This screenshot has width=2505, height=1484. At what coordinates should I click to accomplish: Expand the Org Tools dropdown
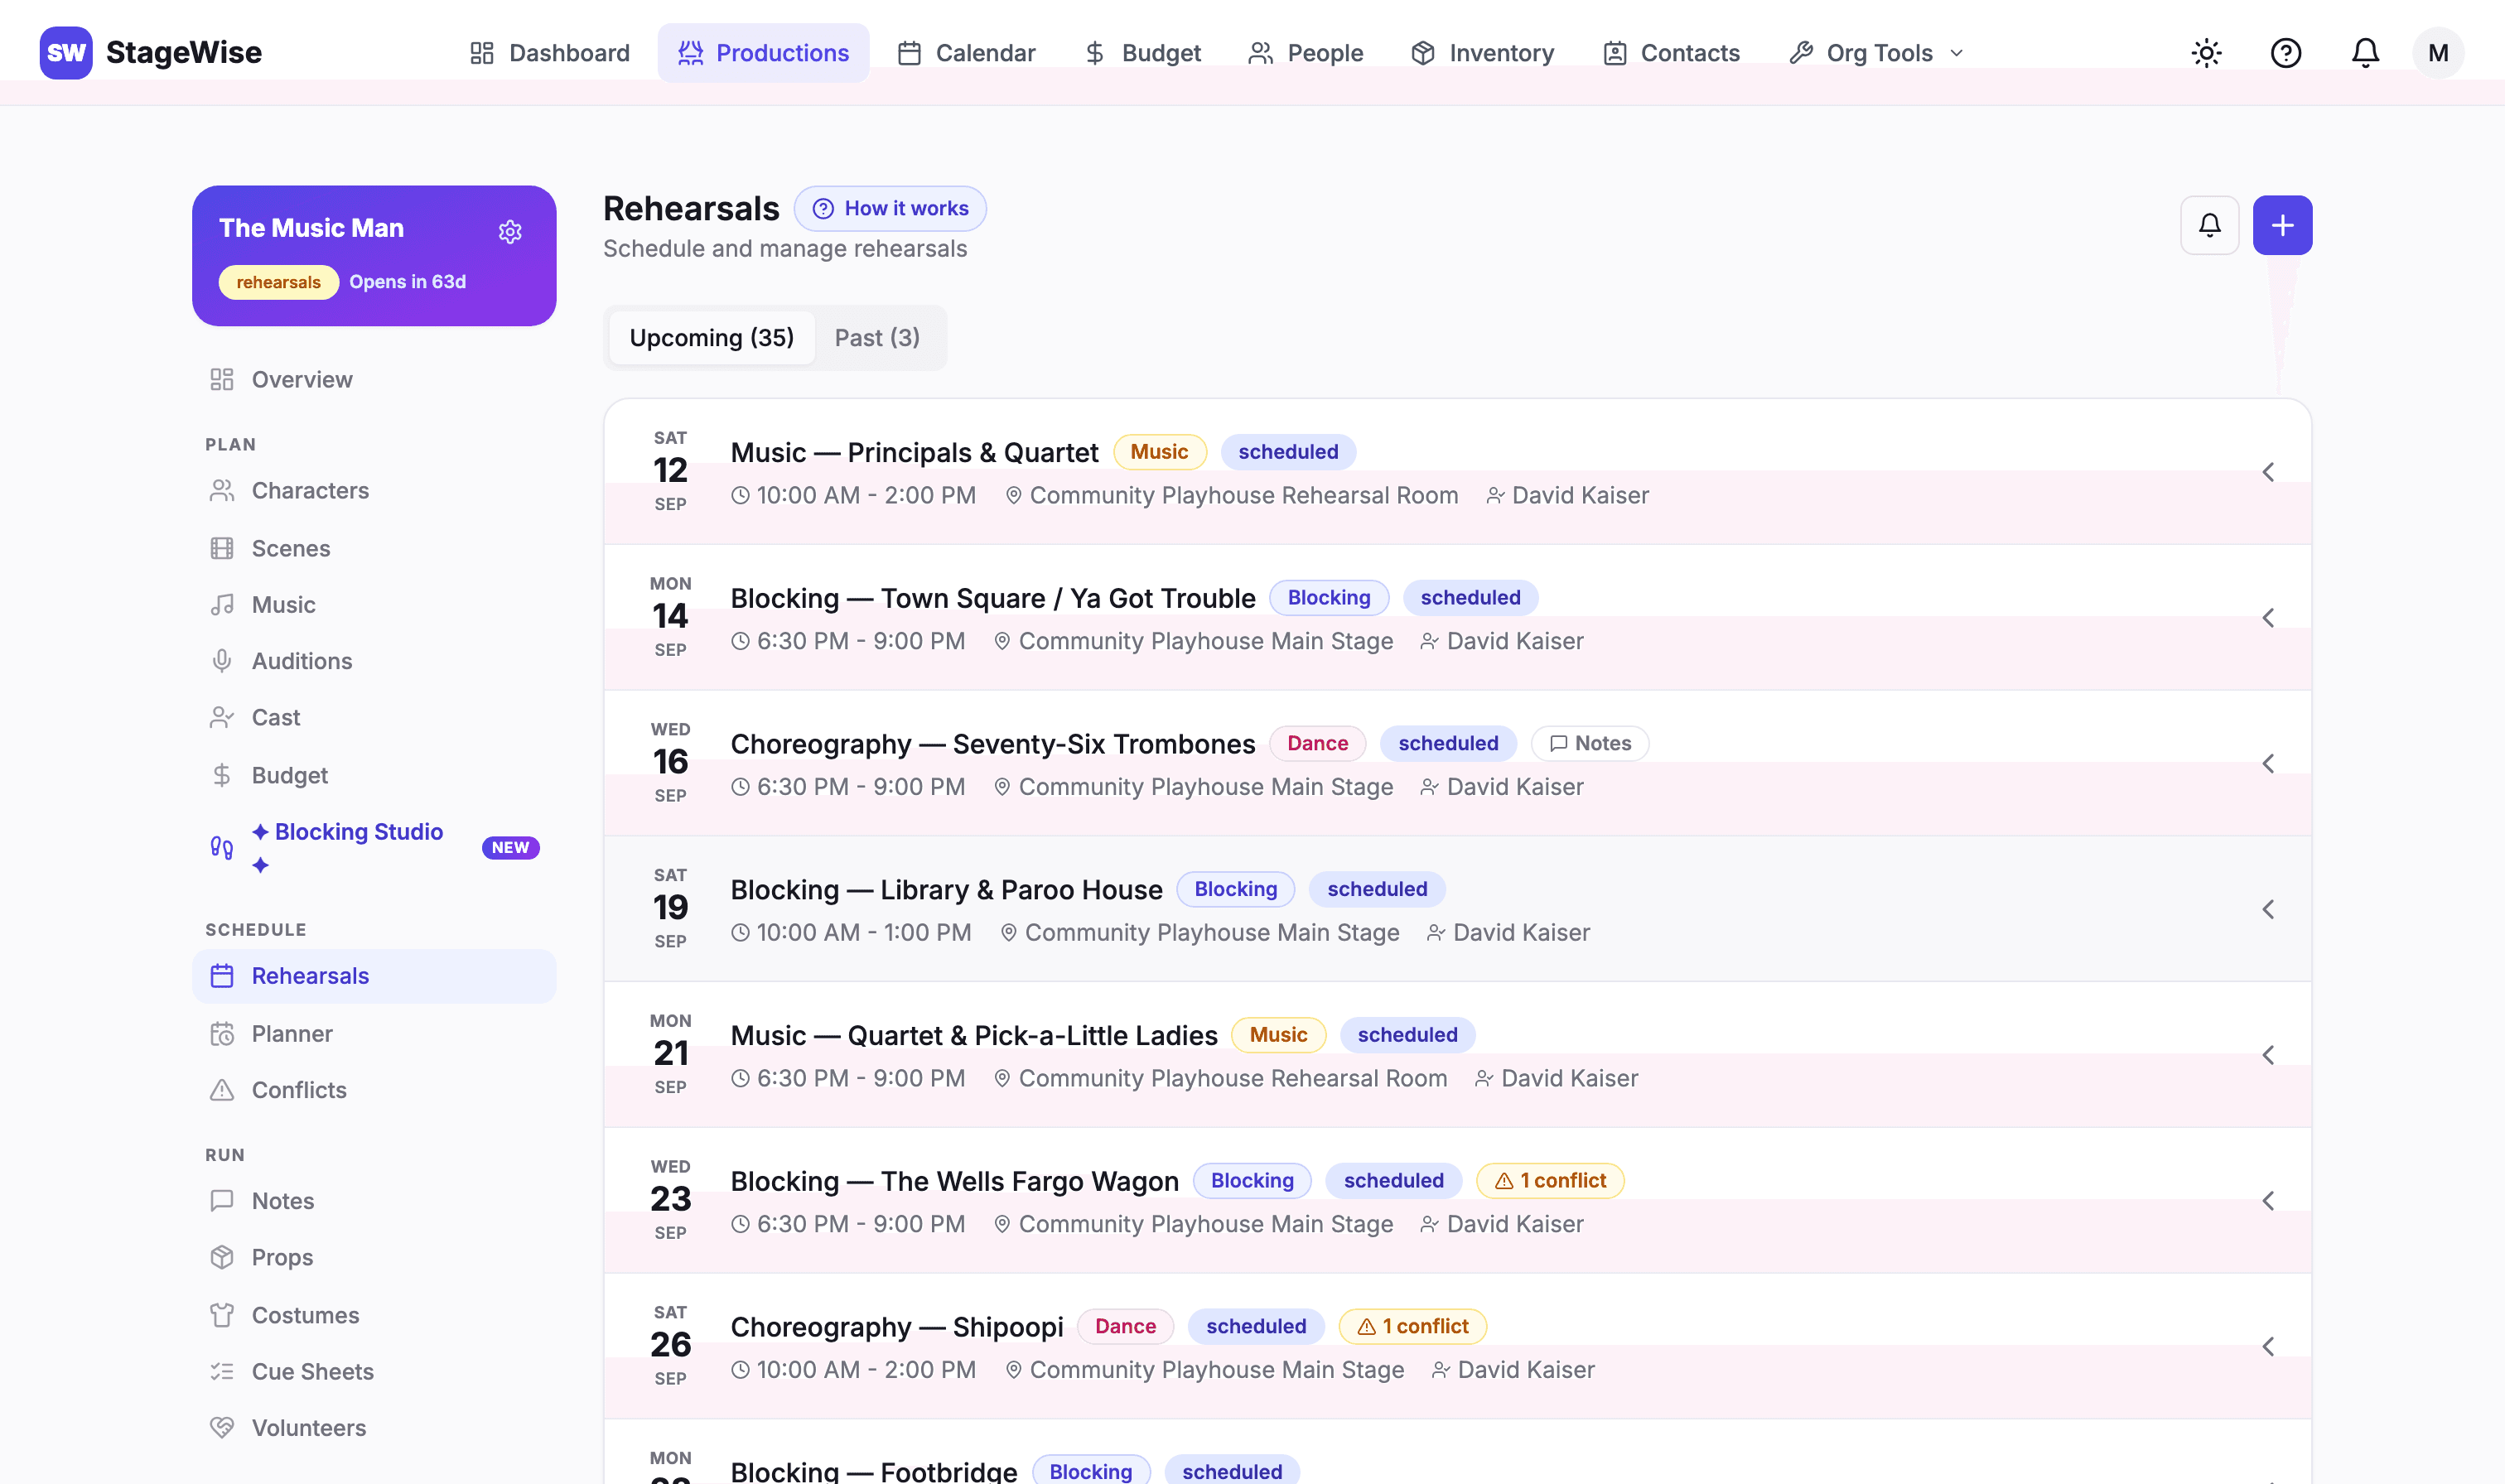[1877, 53]
